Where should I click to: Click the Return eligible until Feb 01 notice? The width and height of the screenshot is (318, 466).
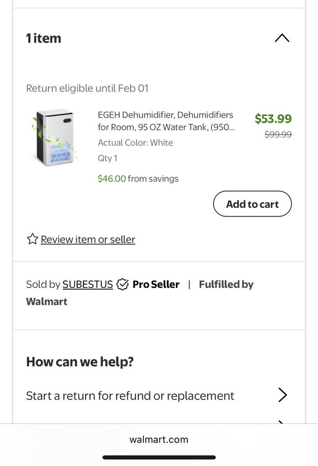[87, 88]
